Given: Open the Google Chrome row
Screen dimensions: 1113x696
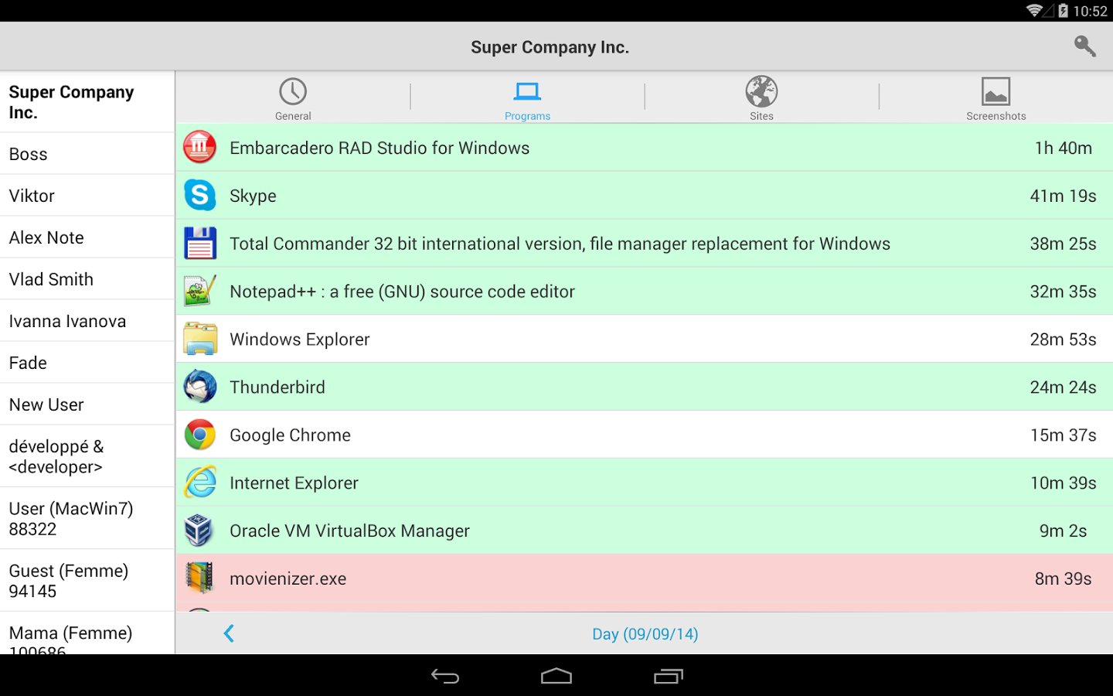Looking at the screenshot, I should tap(645, 435).
